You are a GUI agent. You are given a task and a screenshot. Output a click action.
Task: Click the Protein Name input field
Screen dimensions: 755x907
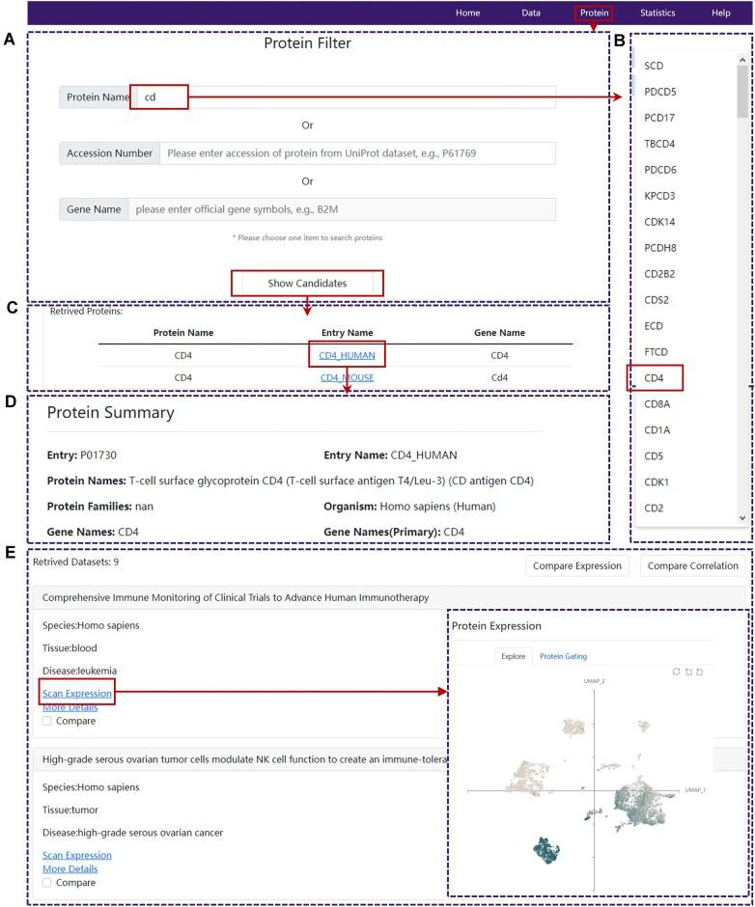pos(347,97)
